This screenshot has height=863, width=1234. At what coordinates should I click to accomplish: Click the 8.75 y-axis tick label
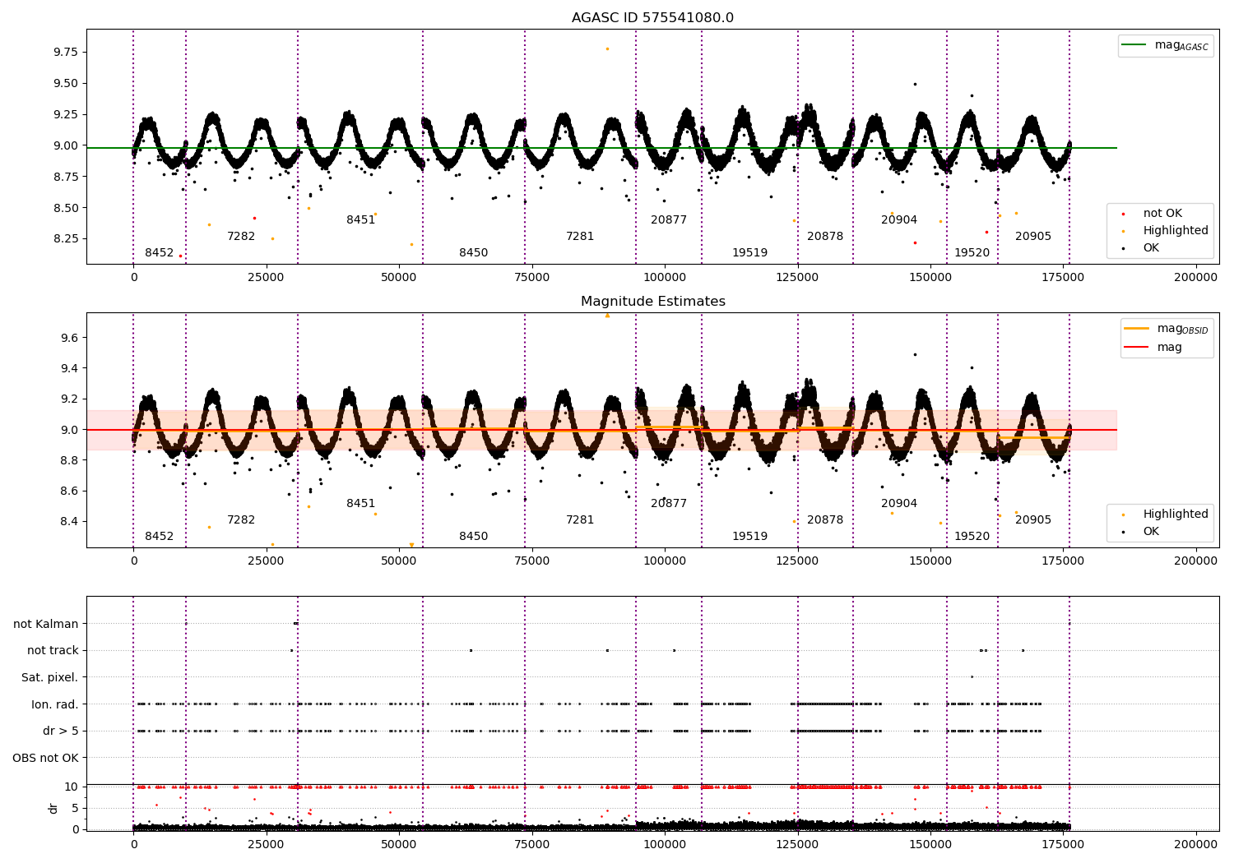[x=65, y=177]
